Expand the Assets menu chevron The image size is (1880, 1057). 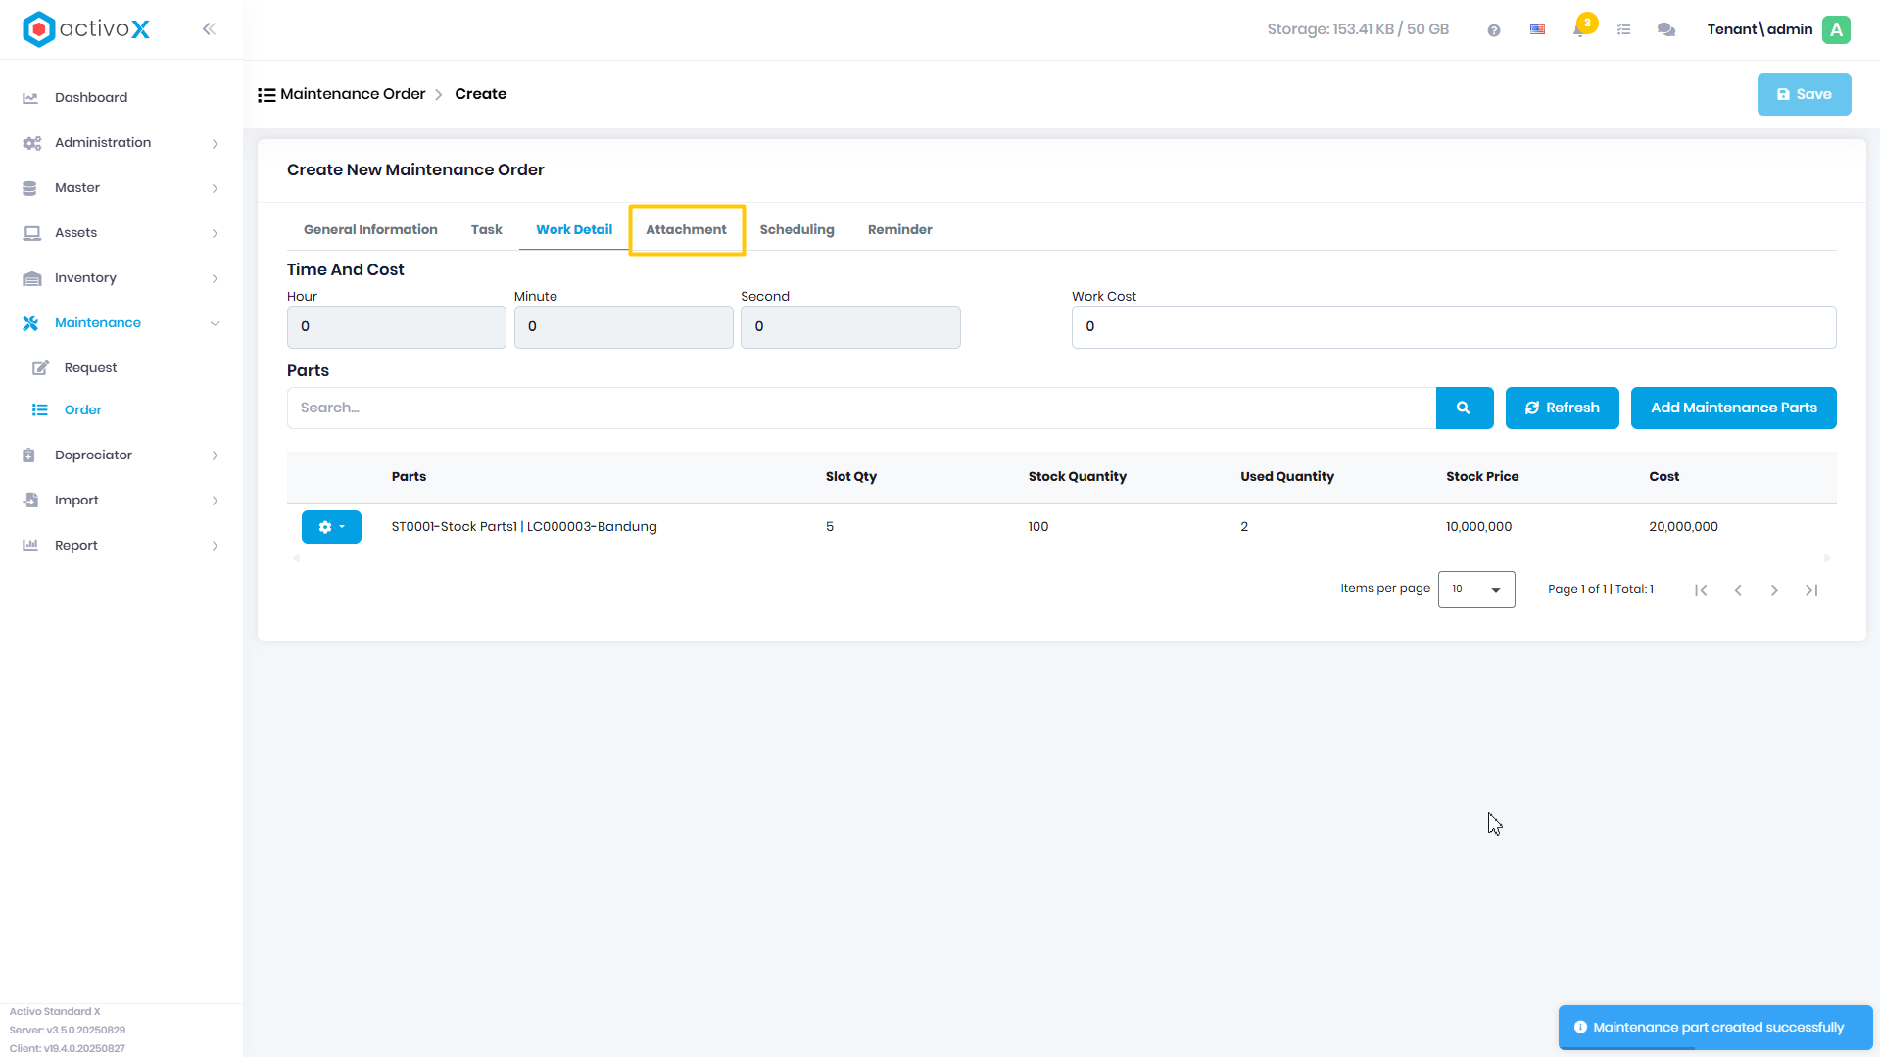tap(215, 234)
